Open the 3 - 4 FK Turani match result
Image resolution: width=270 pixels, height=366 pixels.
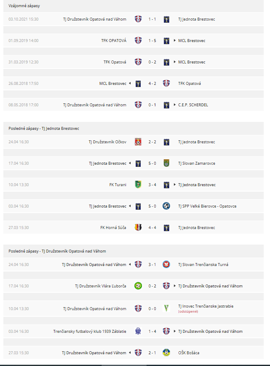152,184
